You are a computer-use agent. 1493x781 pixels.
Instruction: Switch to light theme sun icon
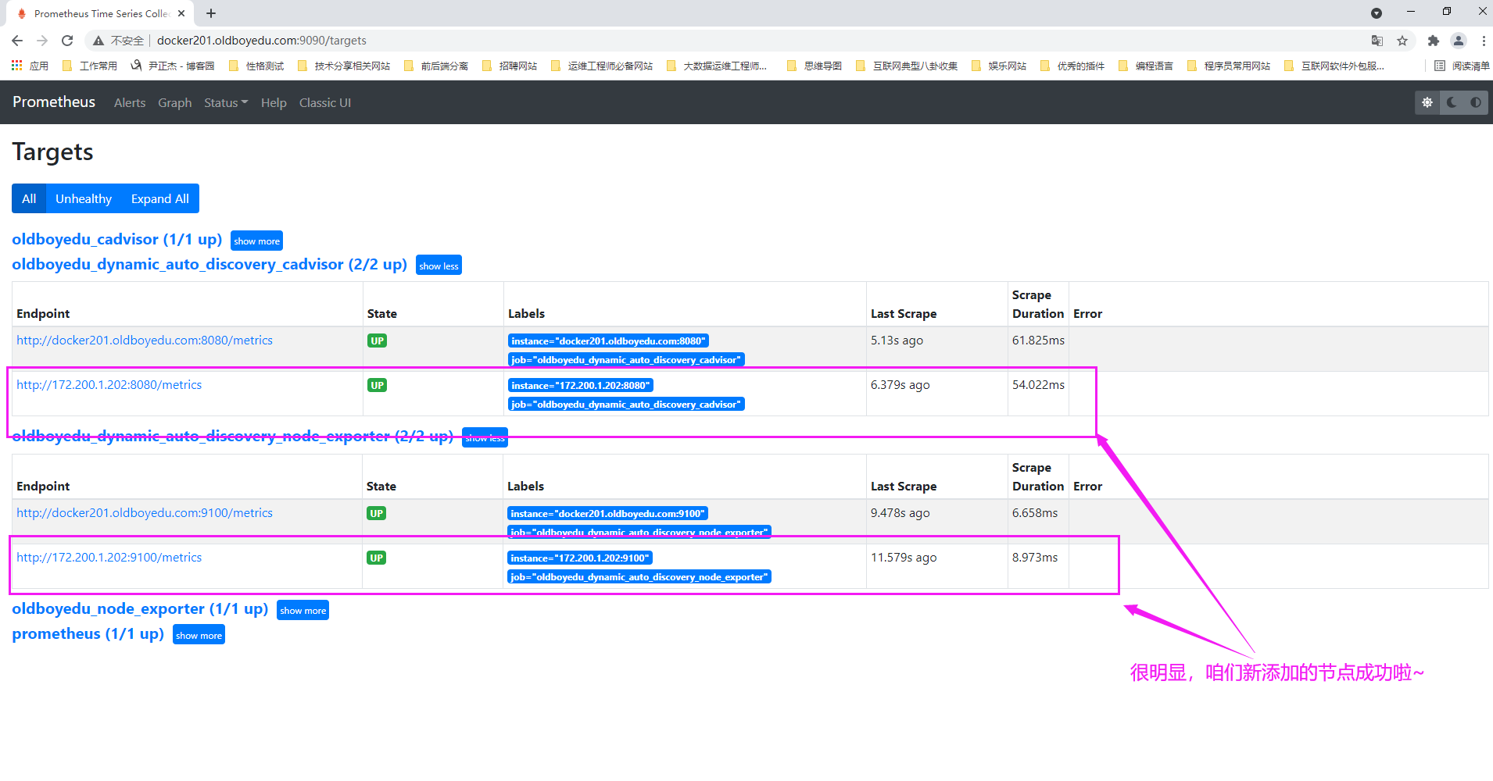click(1427, 102)
